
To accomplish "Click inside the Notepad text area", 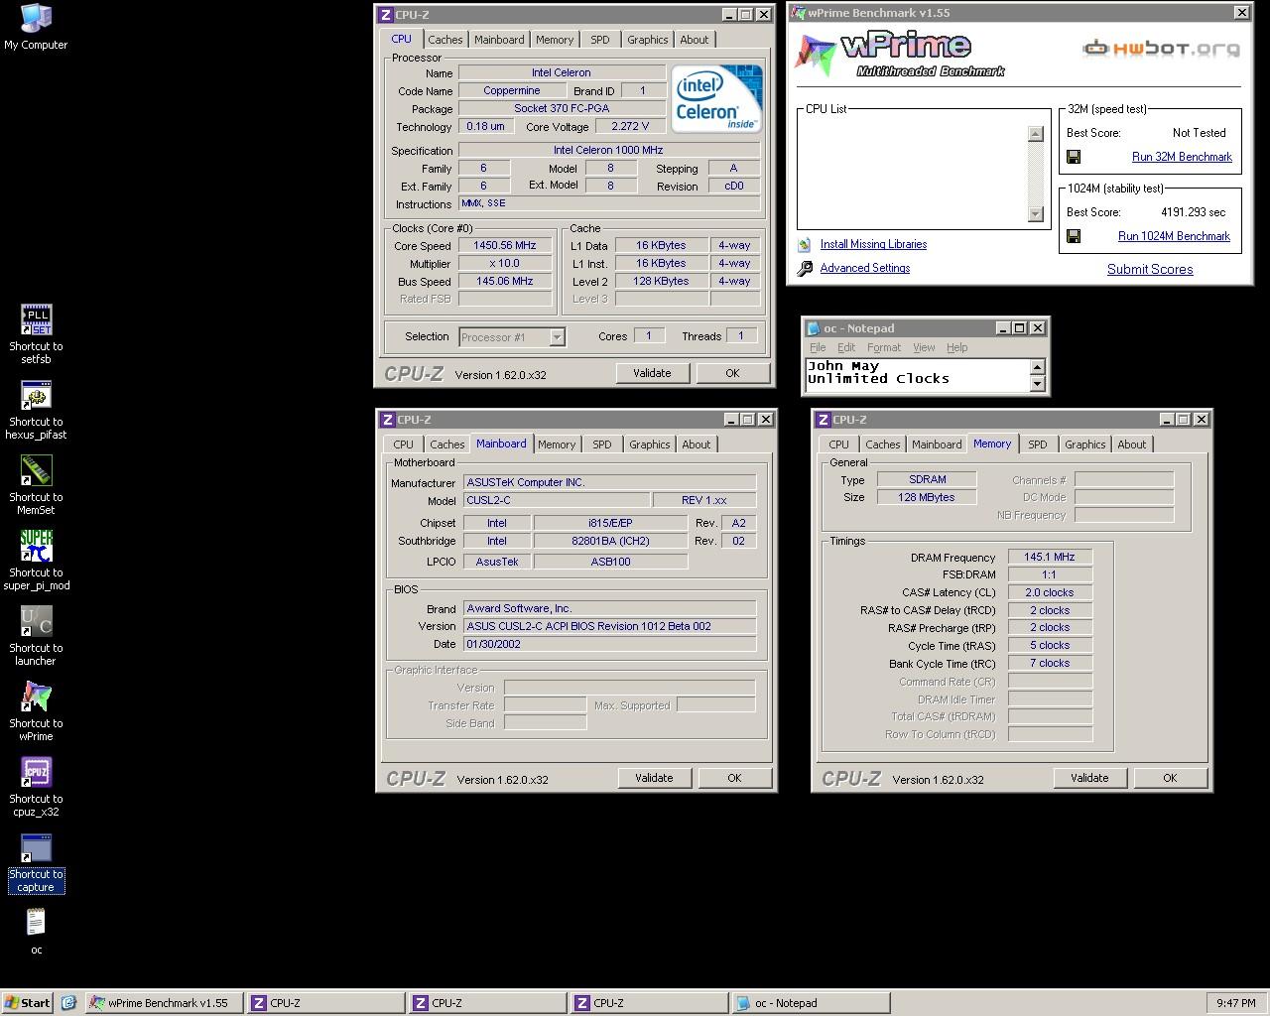I will (917, 375).
